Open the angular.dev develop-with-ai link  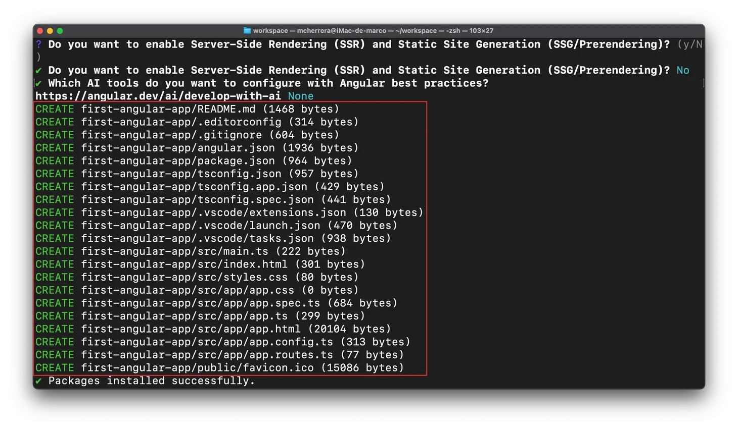click(158, 96)
